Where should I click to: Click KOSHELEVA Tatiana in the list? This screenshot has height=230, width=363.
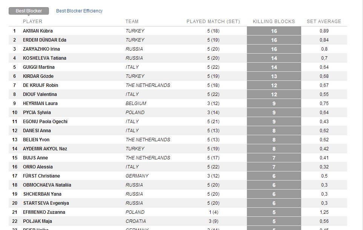click(x=44, y=58)
